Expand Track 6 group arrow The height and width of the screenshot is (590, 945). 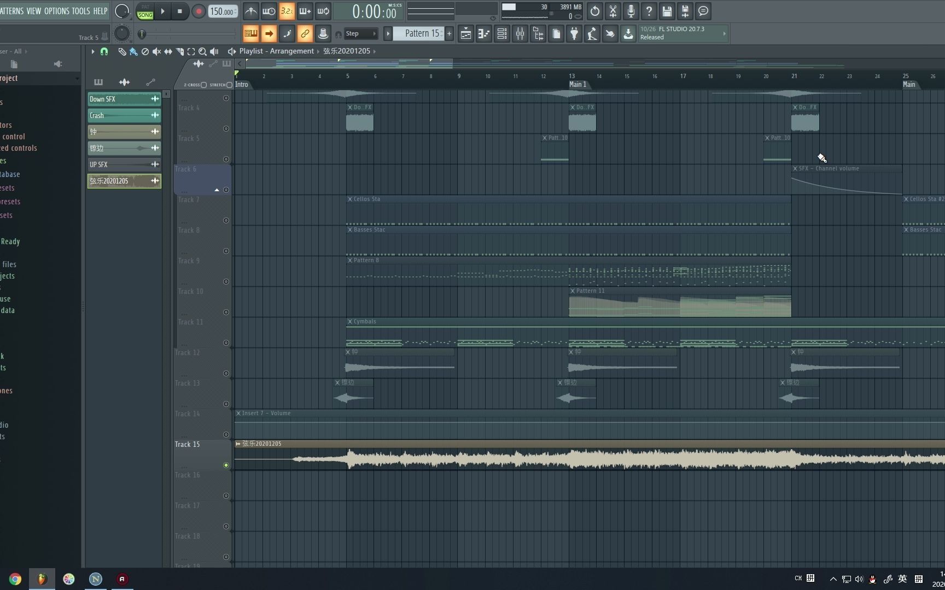[x=217, y=190]
